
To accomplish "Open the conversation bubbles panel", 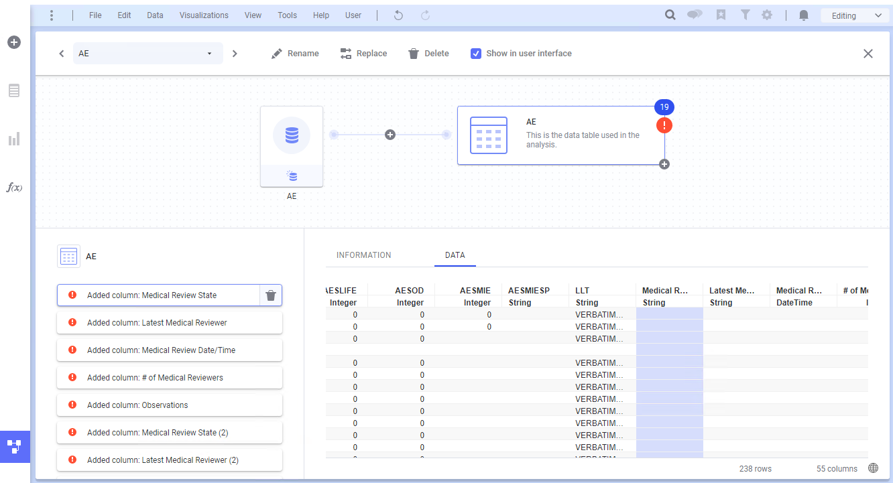I will (x=695, y=15).
